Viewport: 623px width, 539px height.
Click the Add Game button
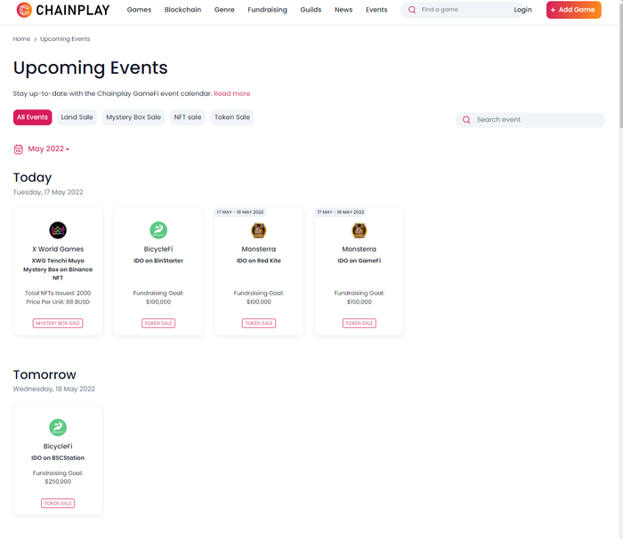pyautogui.click(x=574, y=10)
